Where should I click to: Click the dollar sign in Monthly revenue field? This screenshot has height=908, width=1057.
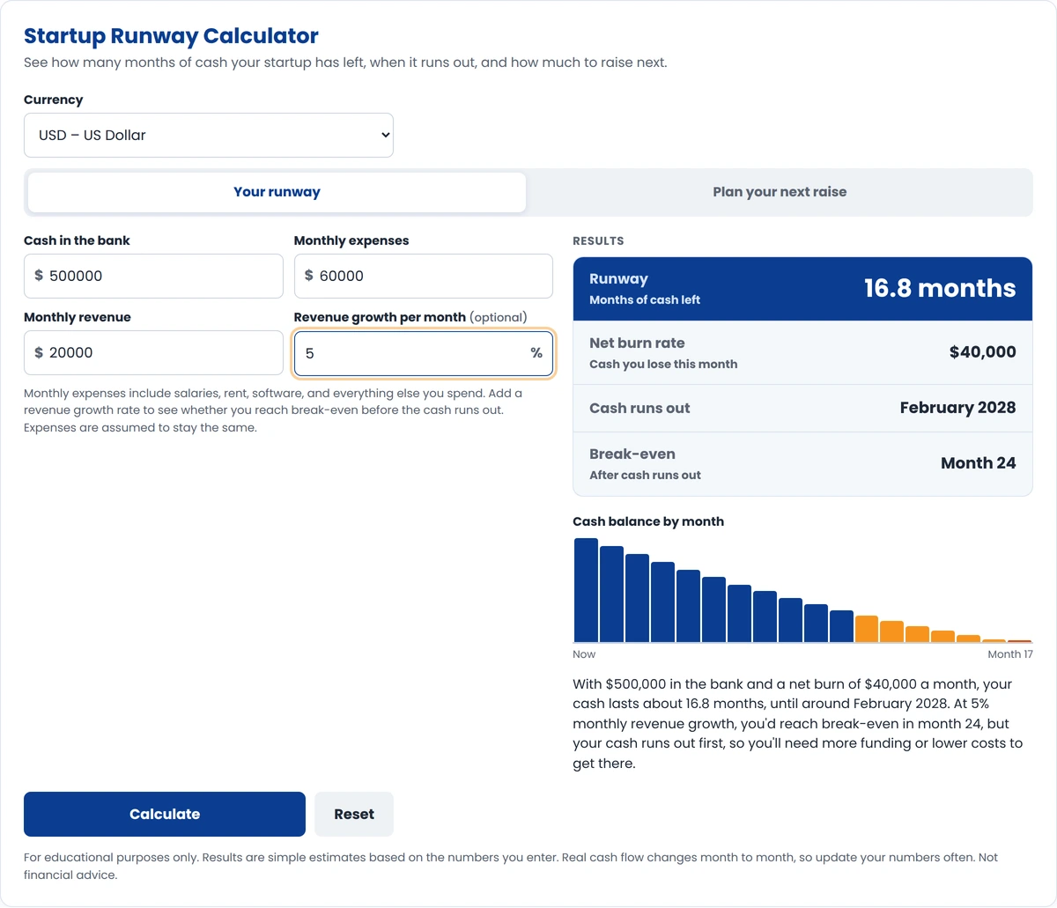[39, 352]
